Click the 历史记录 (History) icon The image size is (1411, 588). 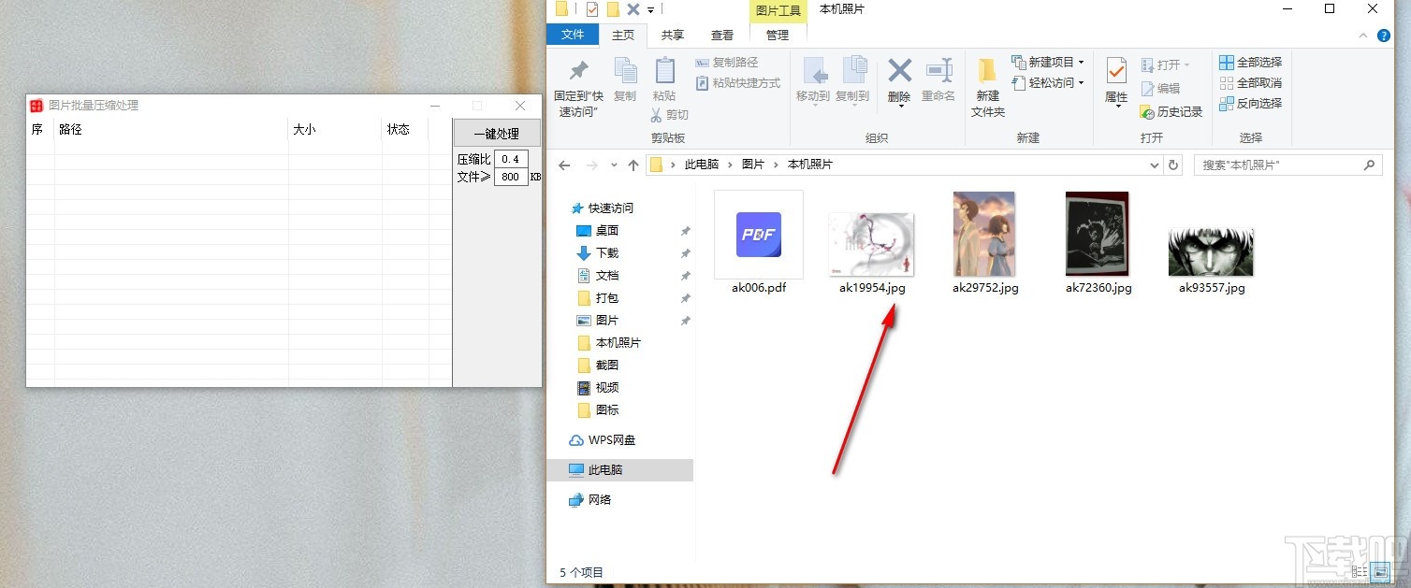pyautogui.click(x=1172, y=111)
